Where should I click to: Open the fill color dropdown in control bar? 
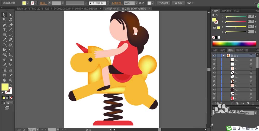(x=28, y=3)
